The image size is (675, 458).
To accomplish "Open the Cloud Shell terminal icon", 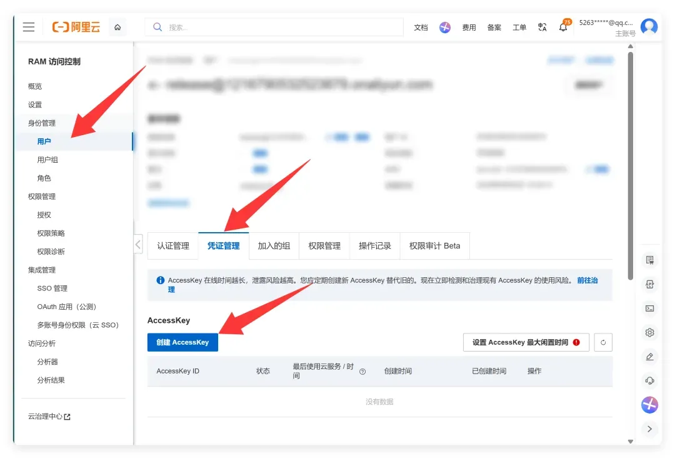I will [650, 308].
